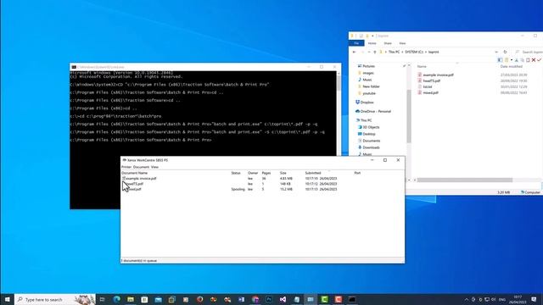543x305 pixels.
Task: Click This PC breadcrumb in address bar
Action: click(x=394, y=52)
